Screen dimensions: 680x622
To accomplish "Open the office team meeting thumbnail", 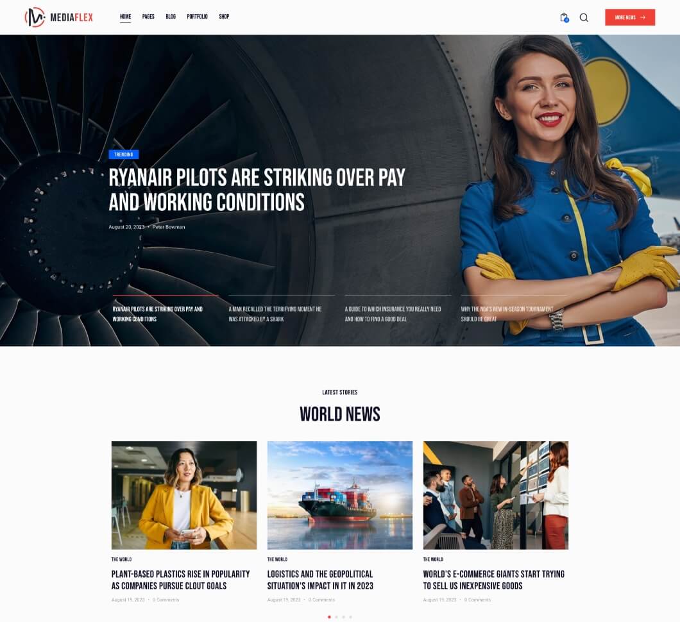I will tap(496, 495).
